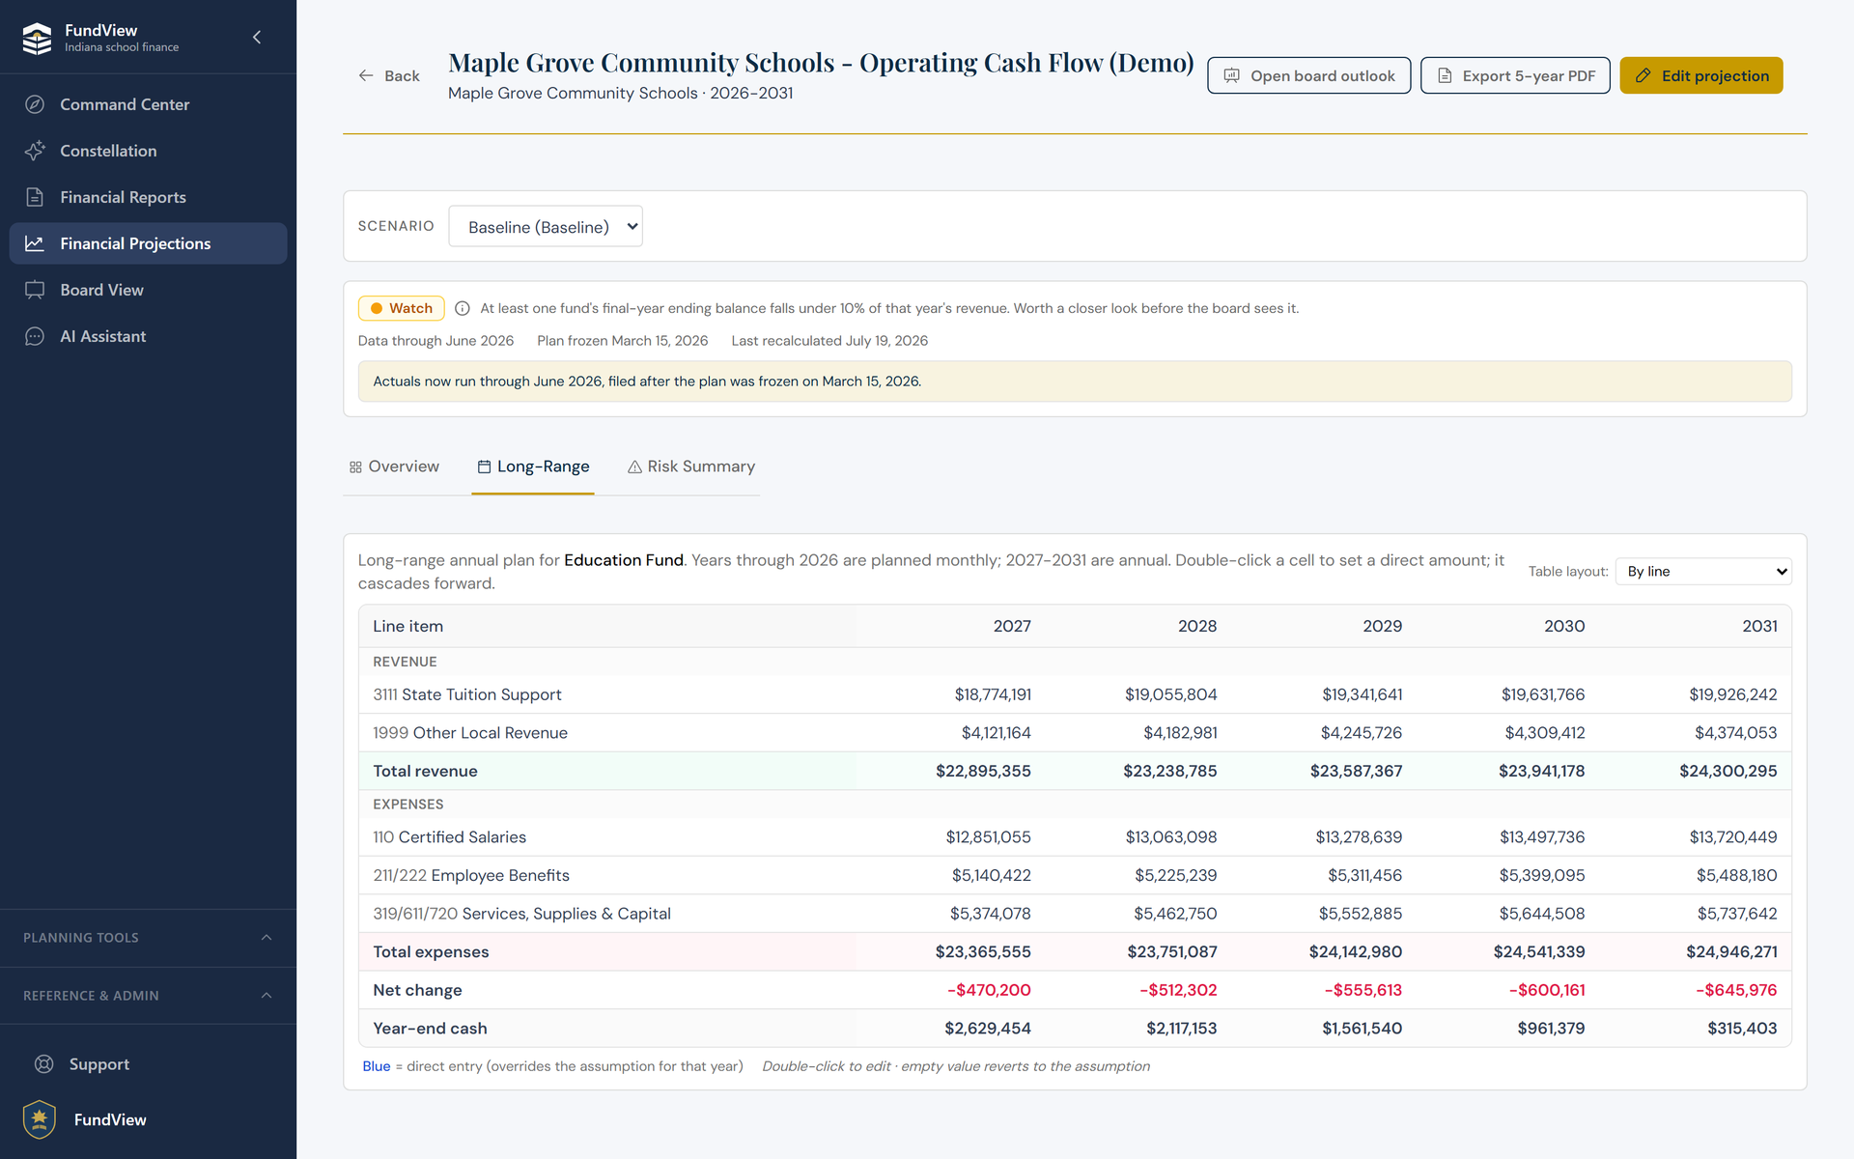Click the Long-Range calendar icon
This screenshot has width=1854, height=1159.
pos(484,467)
